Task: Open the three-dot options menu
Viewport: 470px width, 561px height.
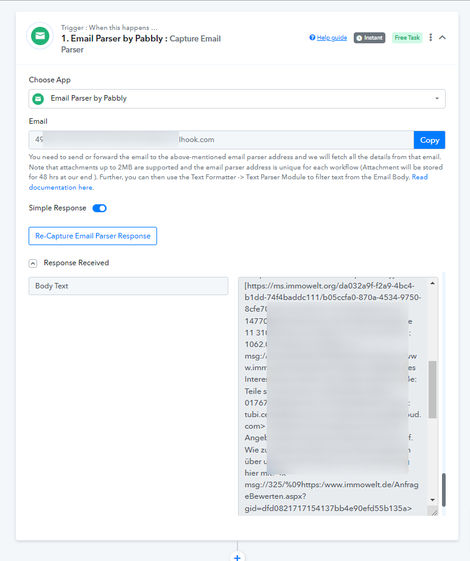Action: click(430, 38)
